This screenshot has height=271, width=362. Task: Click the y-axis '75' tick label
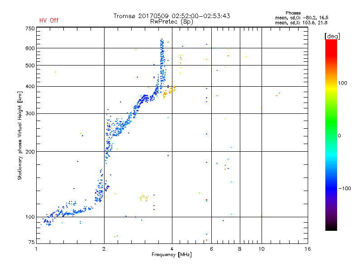pyautogui.click(x=32, y=242)
